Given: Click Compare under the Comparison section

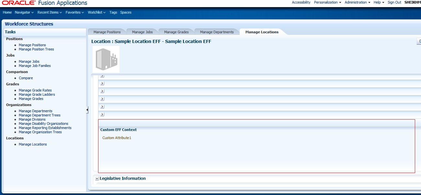Looking at the screenshot, I should coord(26,78).
